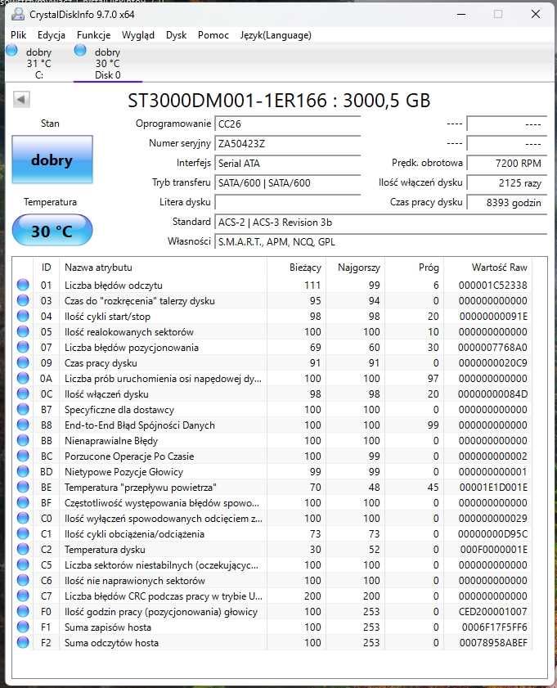Click the 30 °C temperature button

52,231
